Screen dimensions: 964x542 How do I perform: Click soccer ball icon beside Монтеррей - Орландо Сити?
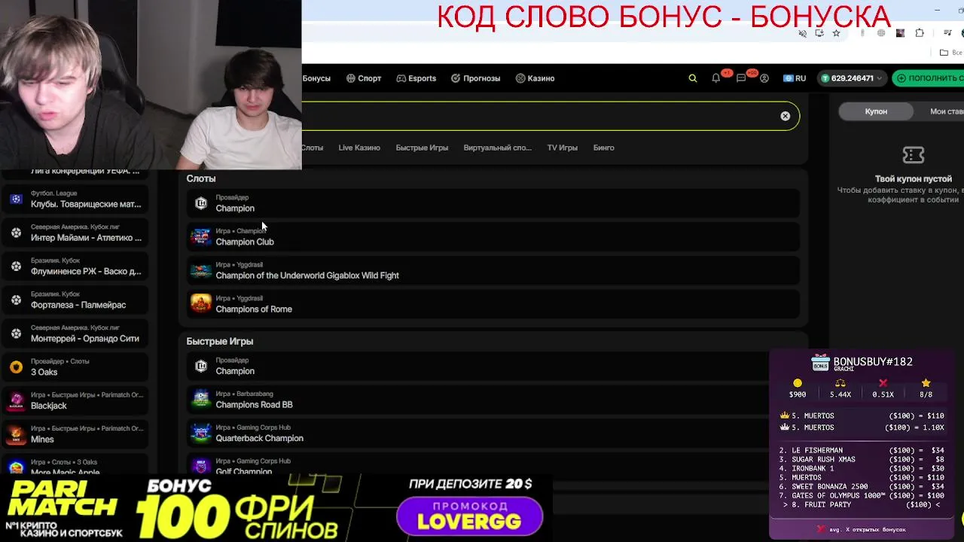[16, 333]
